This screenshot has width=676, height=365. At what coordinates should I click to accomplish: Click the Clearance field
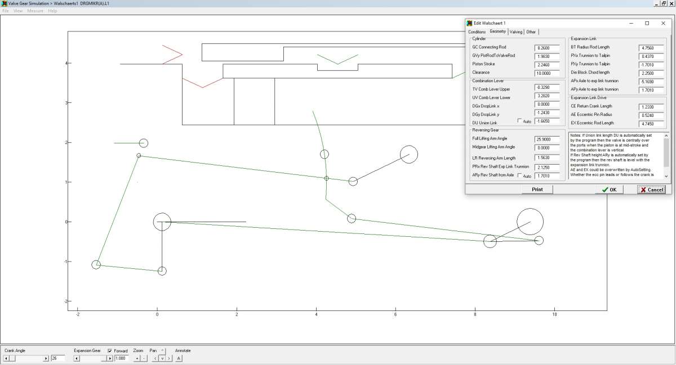pos(547,73)
